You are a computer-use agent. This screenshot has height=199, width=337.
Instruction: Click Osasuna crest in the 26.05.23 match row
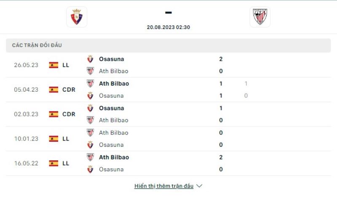(90, 59)
